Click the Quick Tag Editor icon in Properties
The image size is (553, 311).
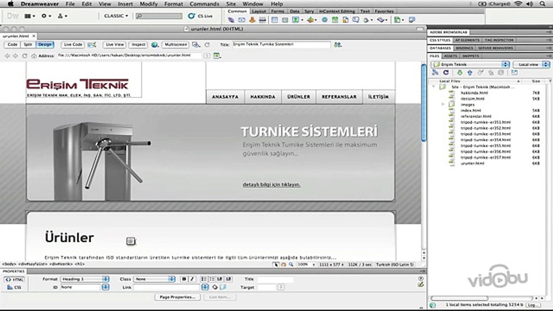421,285
